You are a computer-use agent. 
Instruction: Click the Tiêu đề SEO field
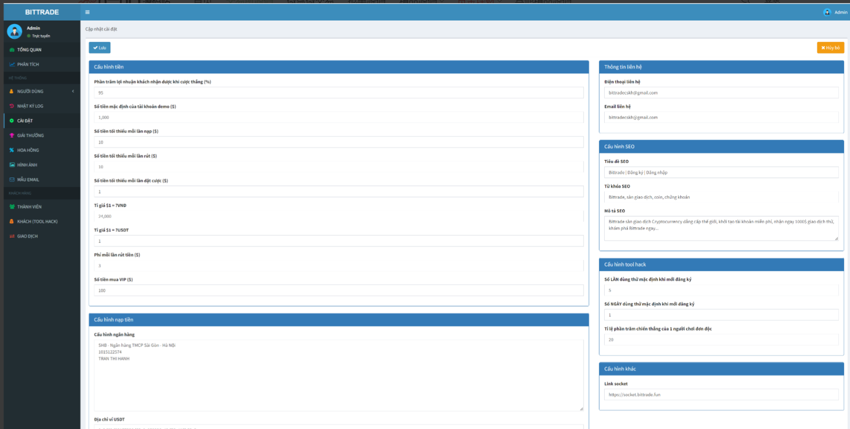(721, 172)
